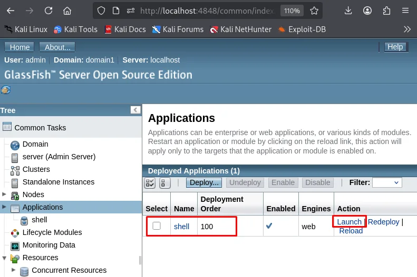Click the Common Tasks table icon
This screenshot has height=277, width=417.
point(7,127)
